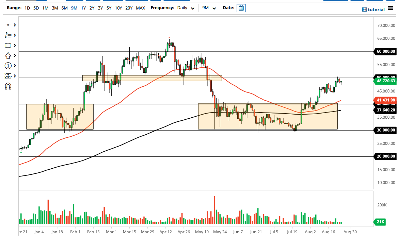This screenshot has height=237, width=398.
Task: Click the 41,431.98 moving average label
Action: [x=385, y=100]
